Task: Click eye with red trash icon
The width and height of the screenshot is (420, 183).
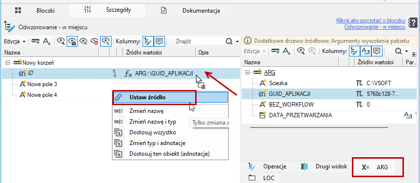Action: coord(95,41)
